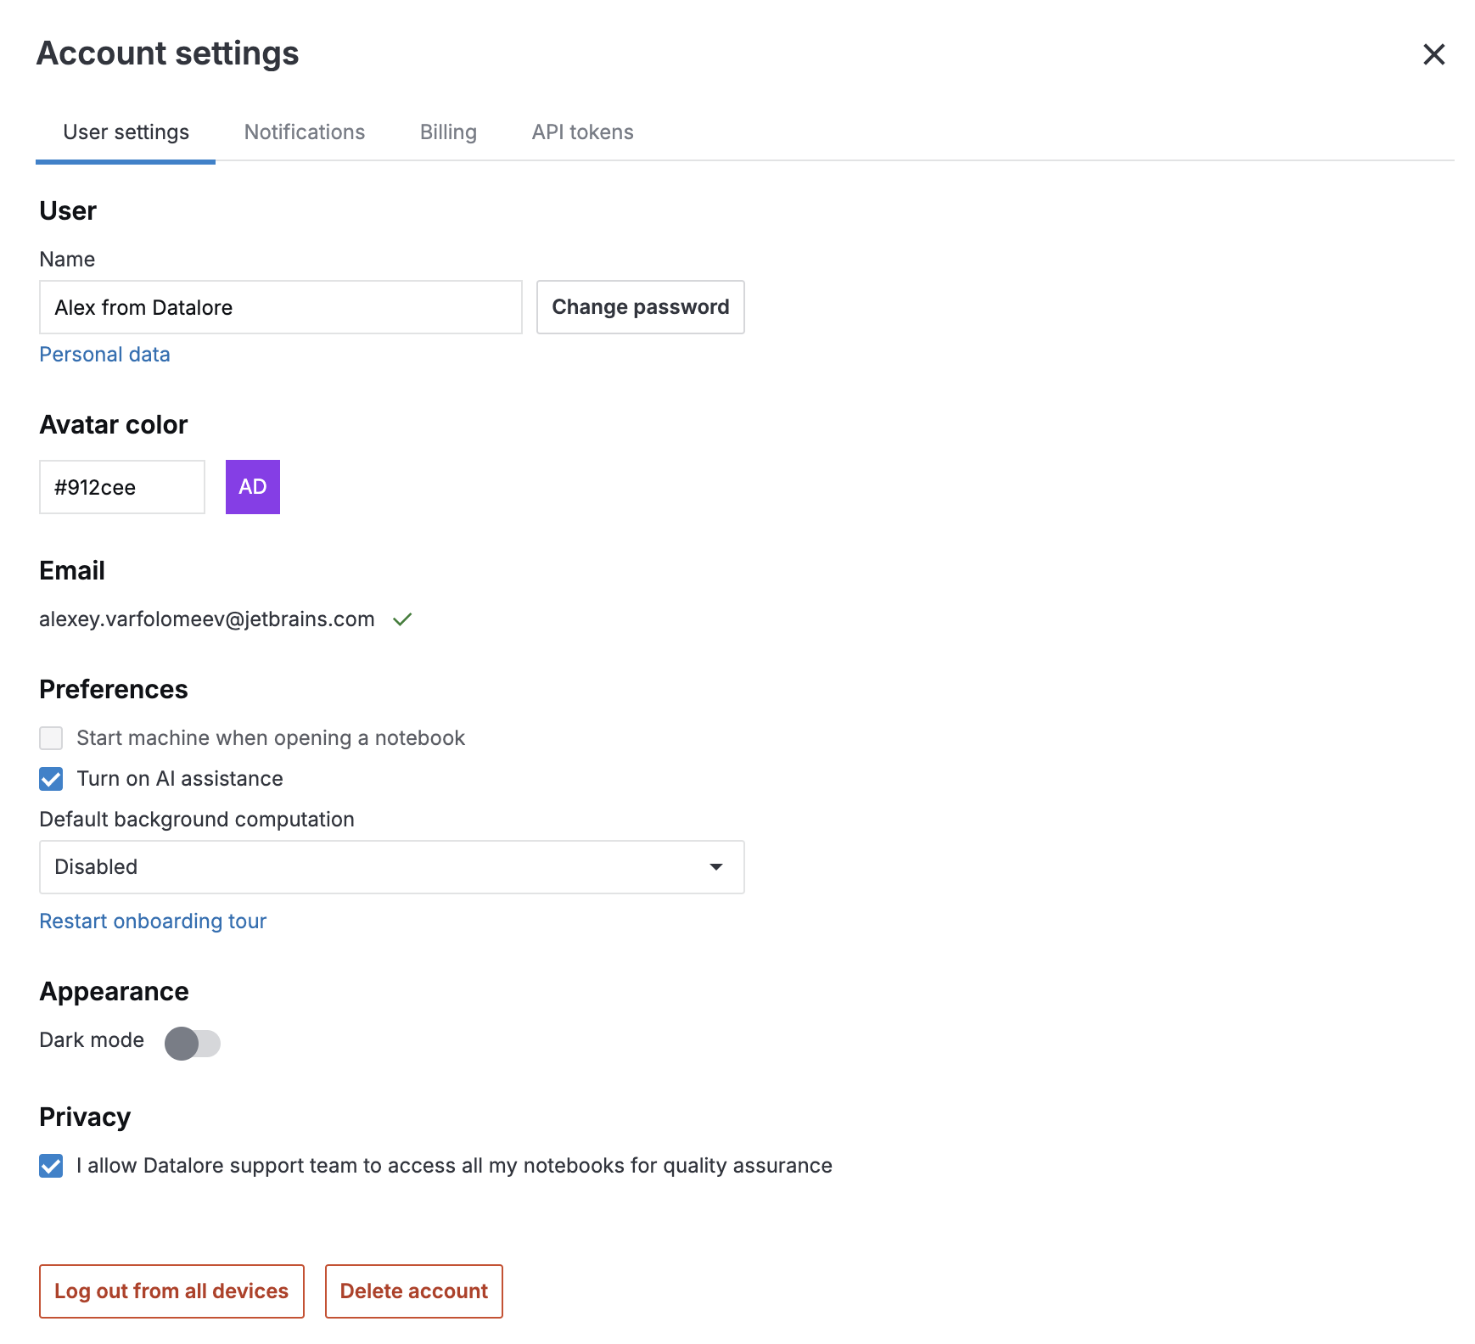The width and height of the screenshot is (1475, 1344).
Task: Disable Turn on AI assistance
Action: click(x=51, y=779)
